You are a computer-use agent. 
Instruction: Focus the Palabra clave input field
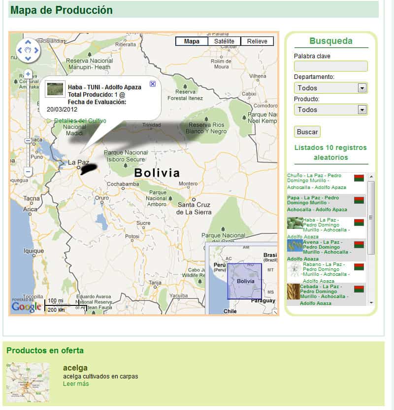coord(330,66)
